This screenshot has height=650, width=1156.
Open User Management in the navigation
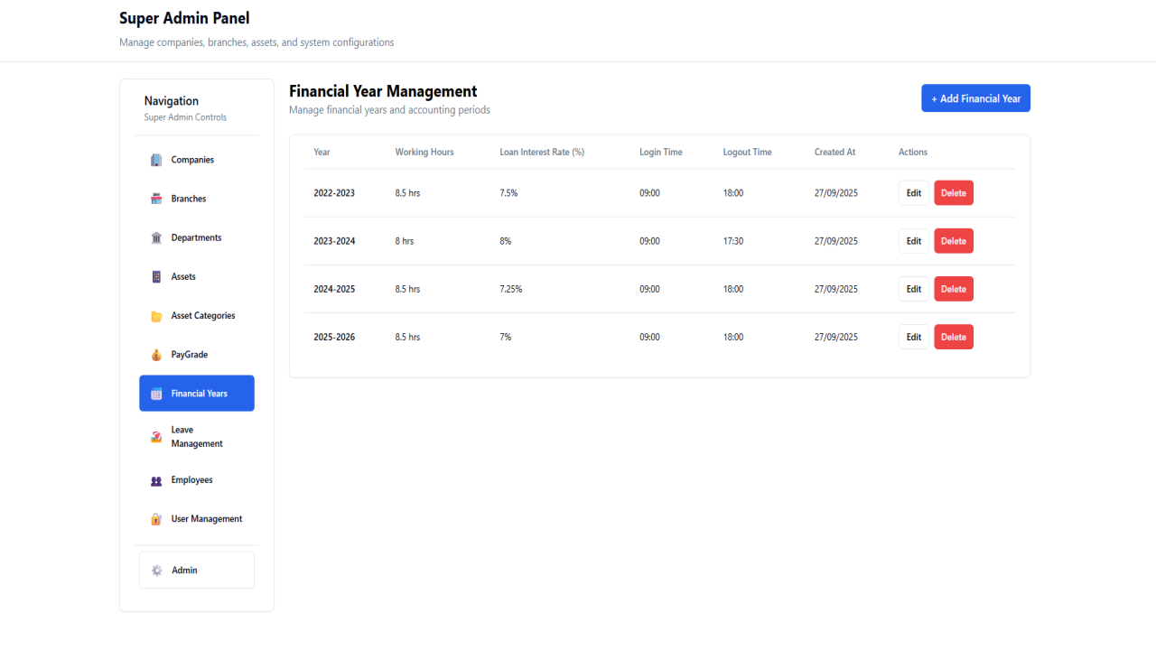click(197, 519)
